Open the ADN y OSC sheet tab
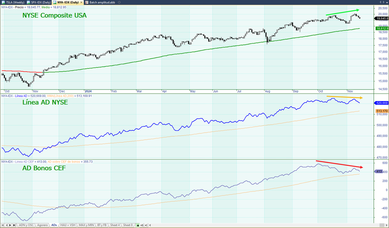The height and width of the screenshot is (228, 389). 26,225
